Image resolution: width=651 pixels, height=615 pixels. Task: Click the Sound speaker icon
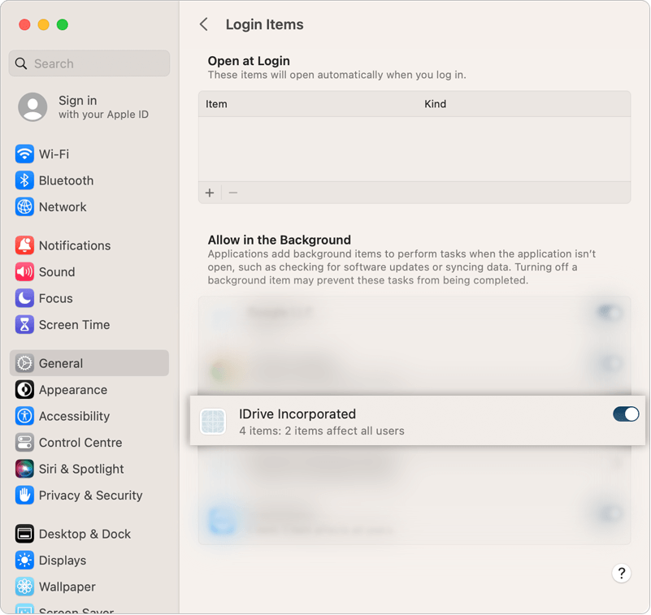(x=24, y=272)
